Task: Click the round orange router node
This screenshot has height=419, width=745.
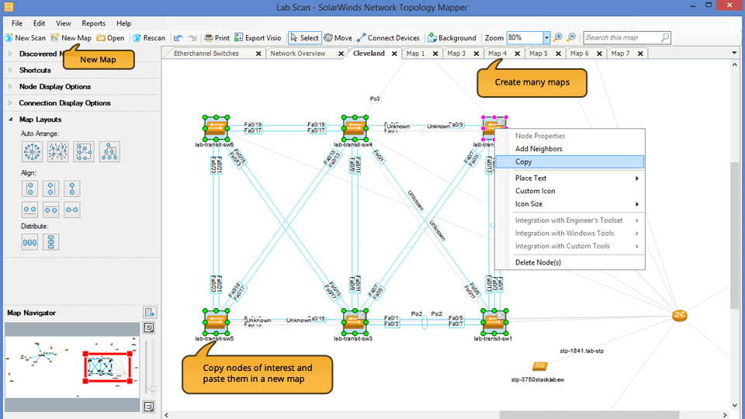Action: (680, 316)
